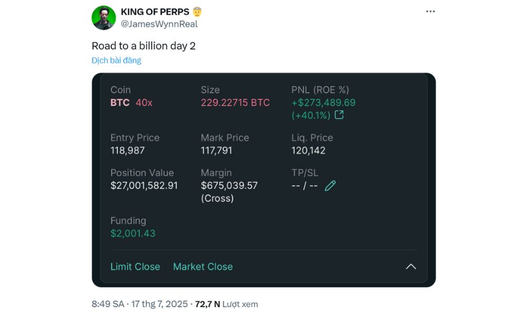This screenshot has width=527, height=316.
Task: Translate post via "Dịch bài đăng" link
Action: (x=116, y=60)
